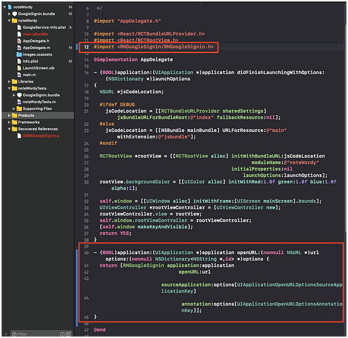This screenshot has width=348, height=338.
Task: Click the '#ifdef DEBUG' directive
Action: coord(117,104)
